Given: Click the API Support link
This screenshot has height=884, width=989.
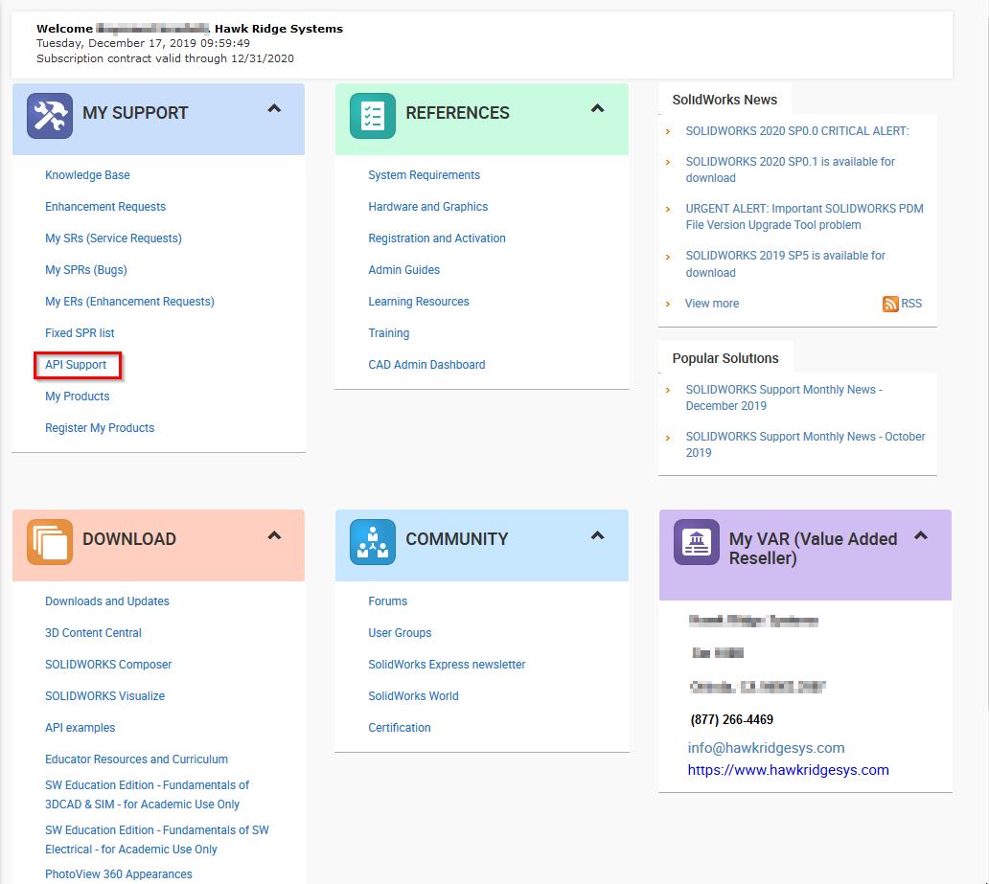Looking at the screenshot, I should [76, 365].
